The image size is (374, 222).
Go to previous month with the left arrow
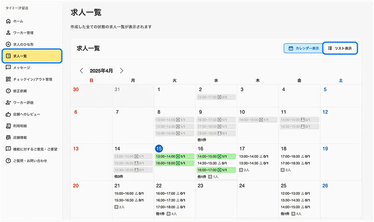[x=82, y=70]
